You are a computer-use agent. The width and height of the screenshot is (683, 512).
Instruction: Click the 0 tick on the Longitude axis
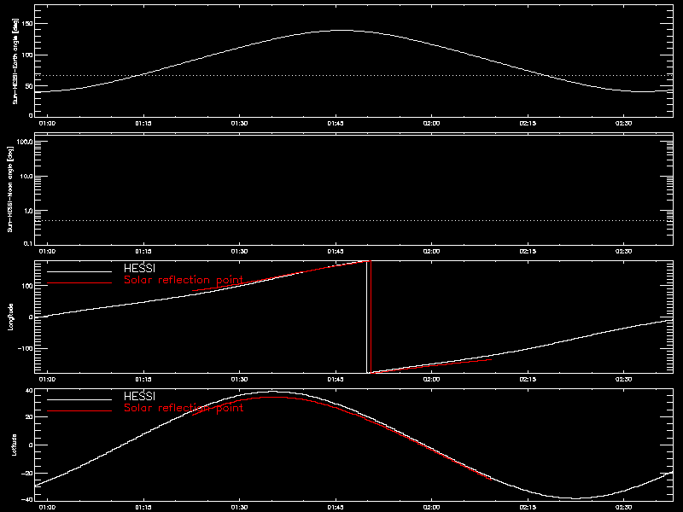[31, 317]
